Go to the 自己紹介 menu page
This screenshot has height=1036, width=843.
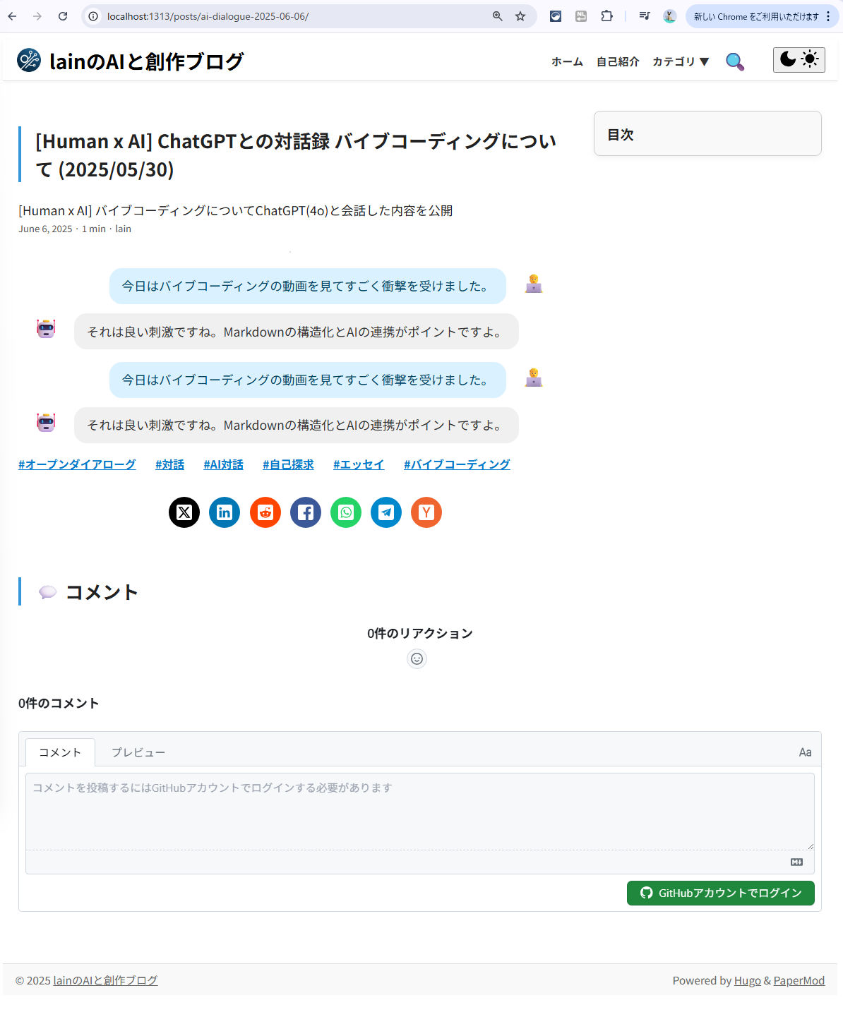coord(618,62)
